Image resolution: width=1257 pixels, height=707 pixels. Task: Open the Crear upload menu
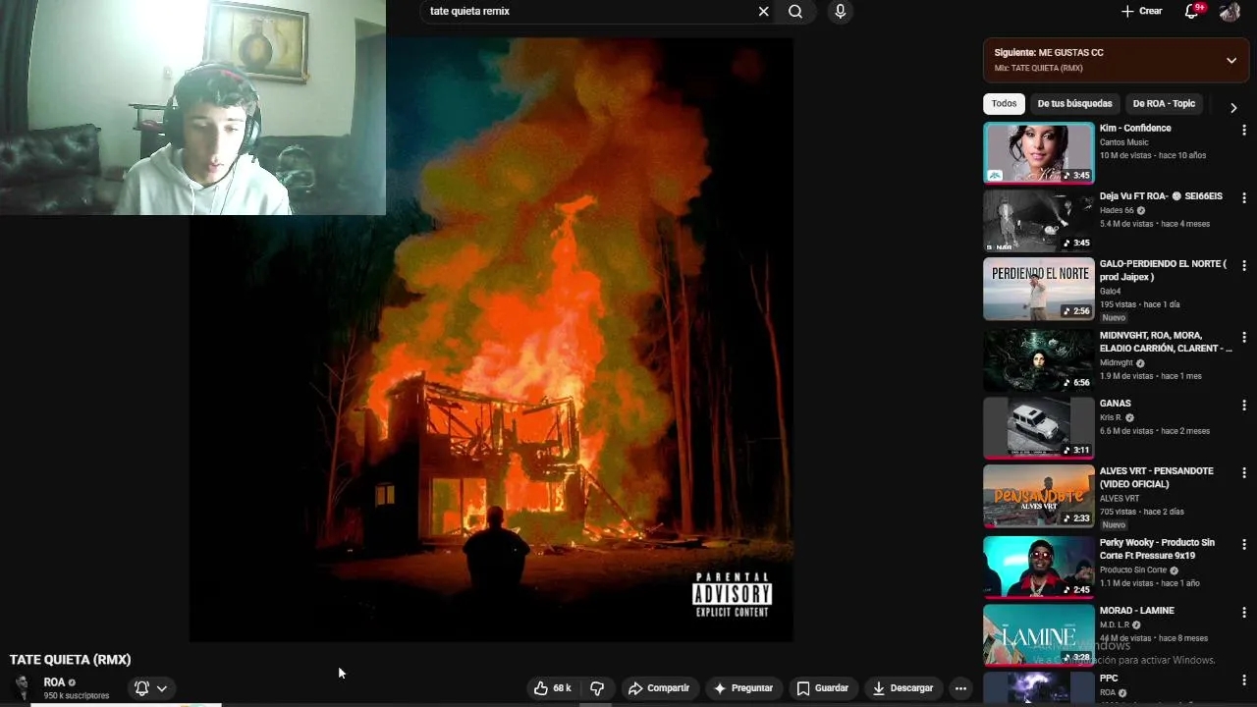coord(1141,11)
